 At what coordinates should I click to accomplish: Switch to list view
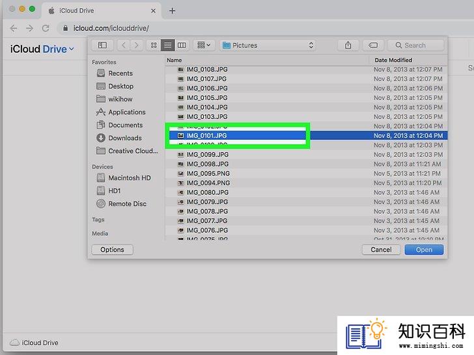point(167,46)
